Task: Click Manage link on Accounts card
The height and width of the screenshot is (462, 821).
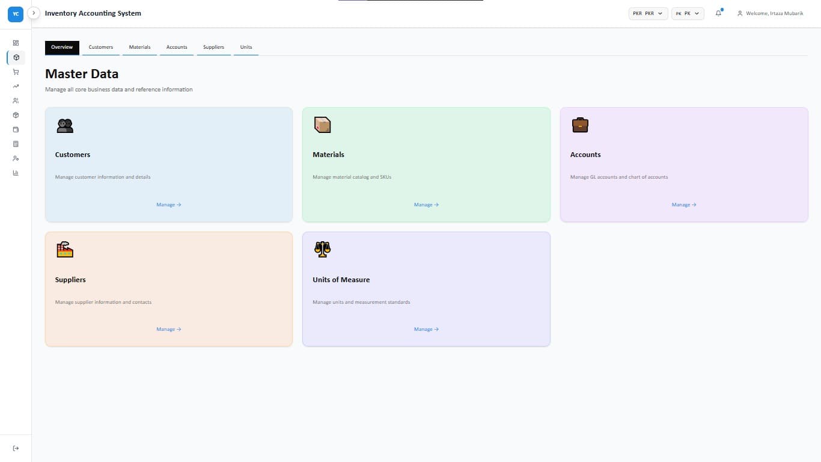Action: click(684, 205)
